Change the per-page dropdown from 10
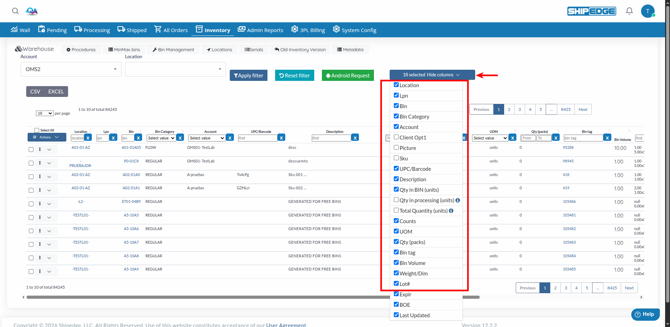 click(x=44, y=113)
